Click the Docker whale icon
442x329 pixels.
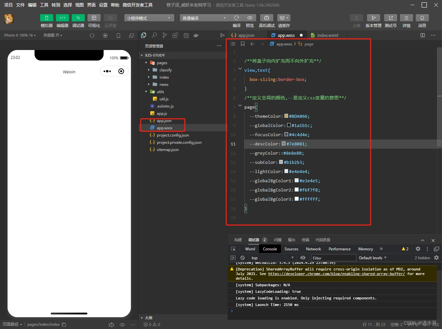[x=196, y=35]
